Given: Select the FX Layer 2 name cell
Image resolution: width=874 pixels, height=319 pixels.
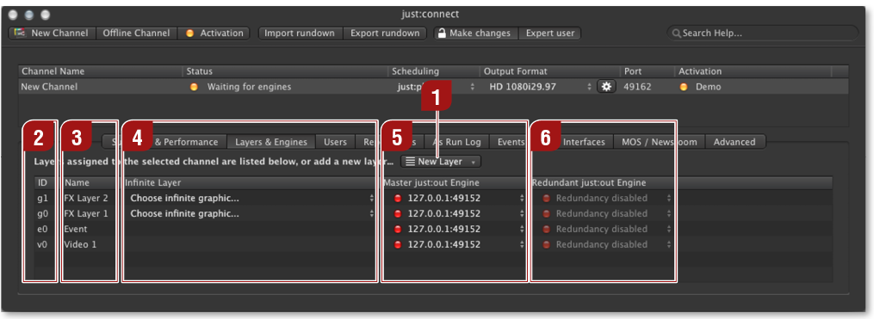Looking at the screenshot, I should 86,198.
